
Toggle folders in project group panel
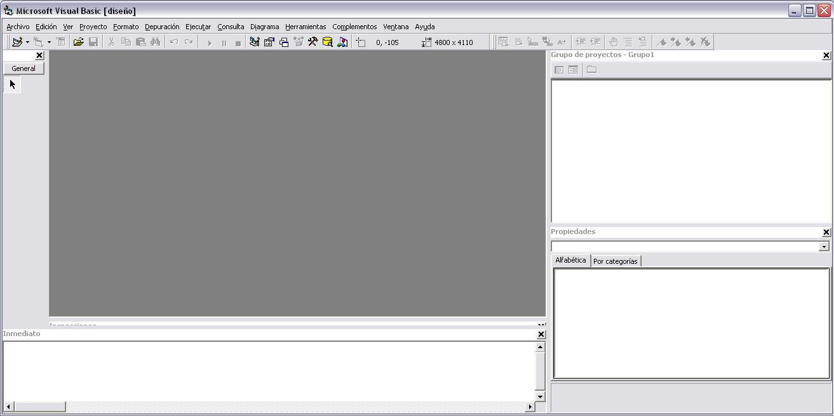pos(591,70)
